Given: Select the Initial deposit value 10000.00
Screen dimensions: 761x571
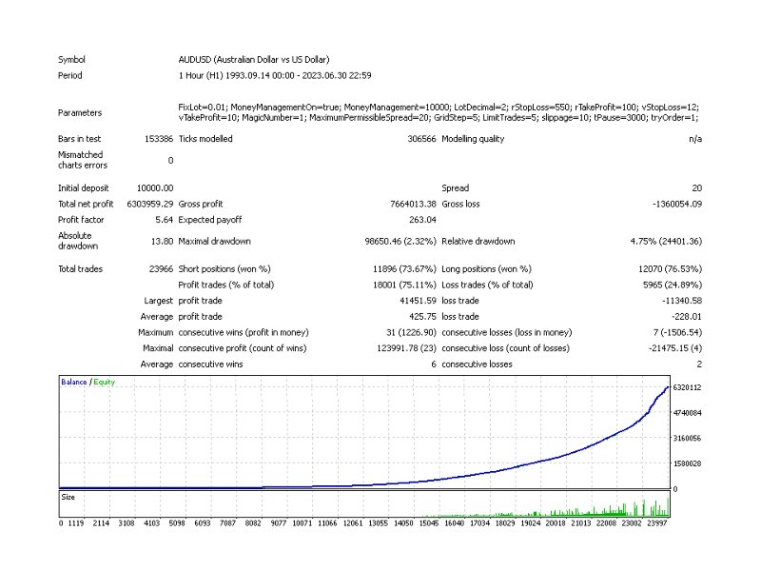Looking at the screenshot, I should pyautogui.click(x=155, y=188).
